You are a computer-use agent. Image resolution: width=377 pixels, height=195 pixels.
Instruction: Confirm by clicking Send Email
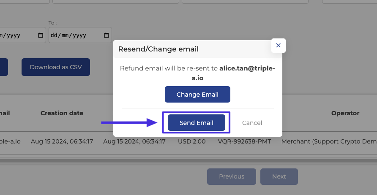click(197, 123)
